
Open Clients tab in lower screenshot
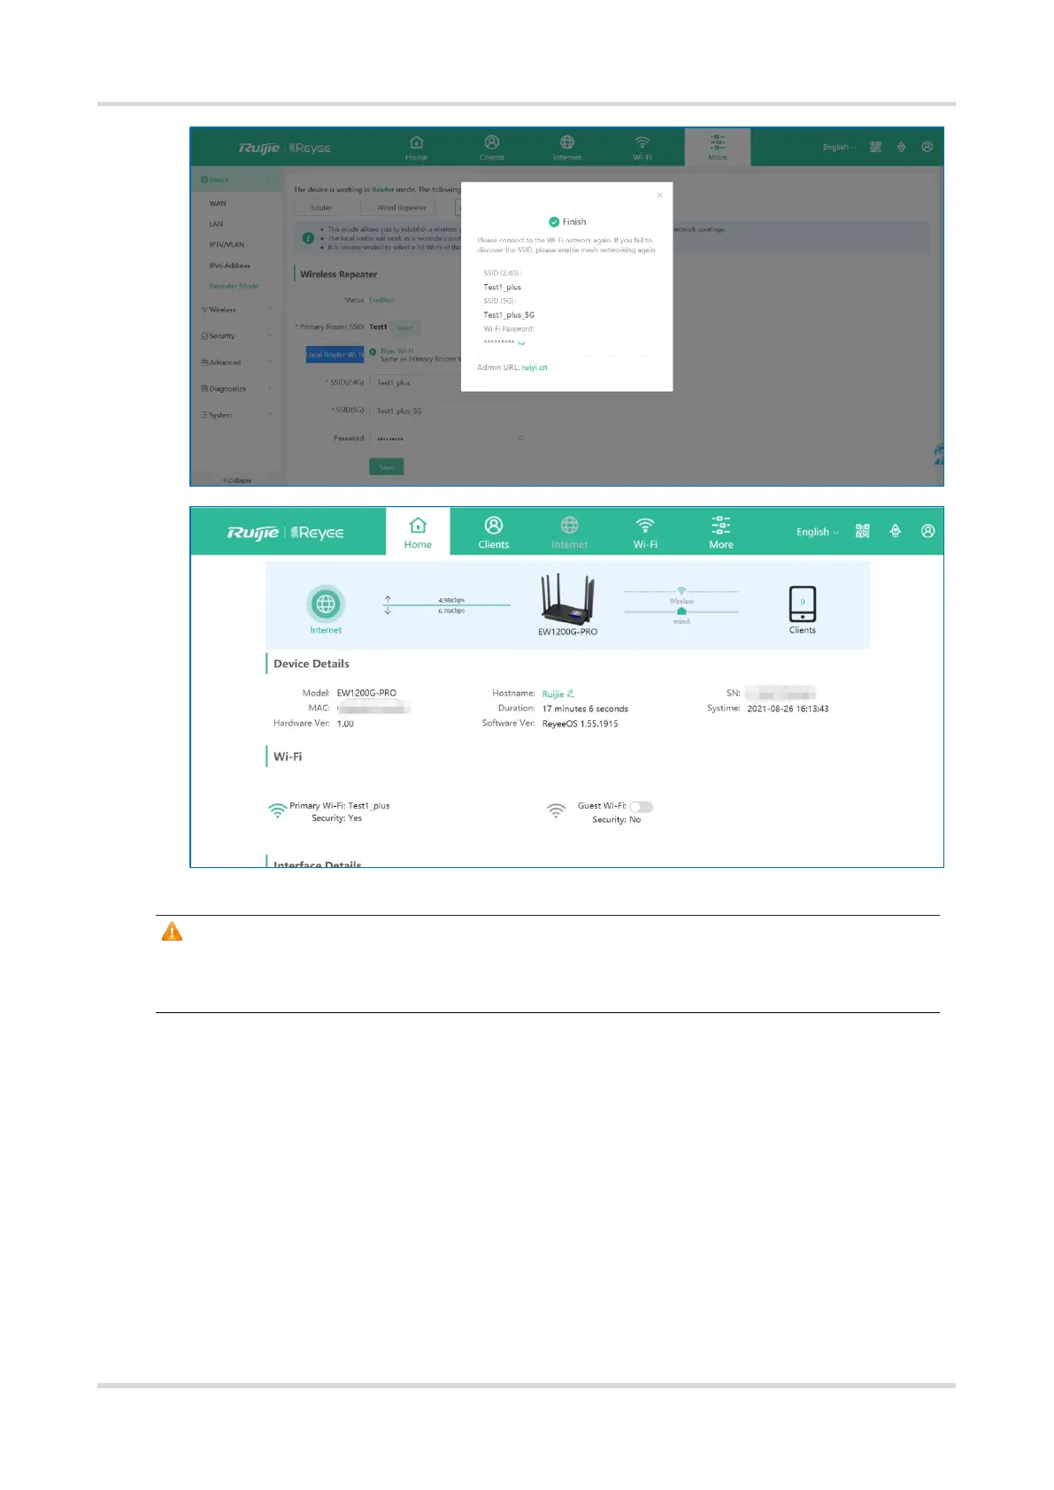tap(494, 533)
